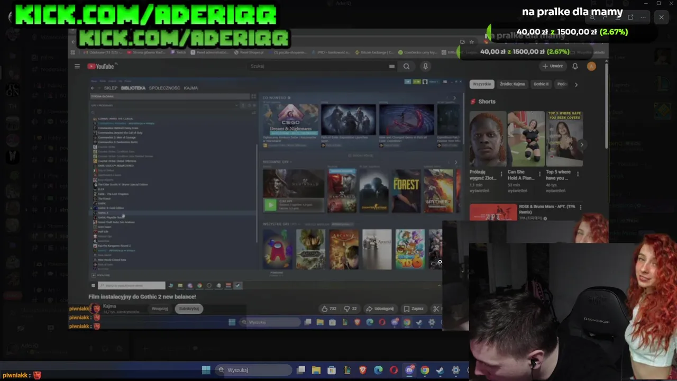Click the Utwórz create button
The image size is (677, 381).
tap(553, 66)
